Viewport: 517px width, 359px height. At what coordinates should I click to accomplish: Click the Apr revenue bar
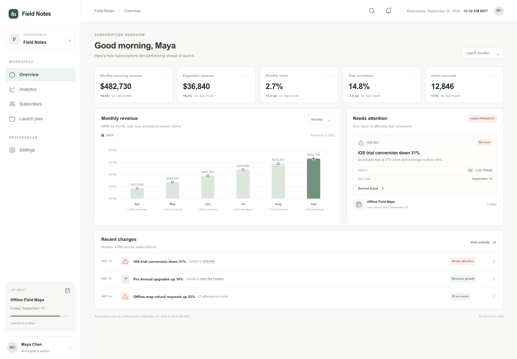click(137, 194)
